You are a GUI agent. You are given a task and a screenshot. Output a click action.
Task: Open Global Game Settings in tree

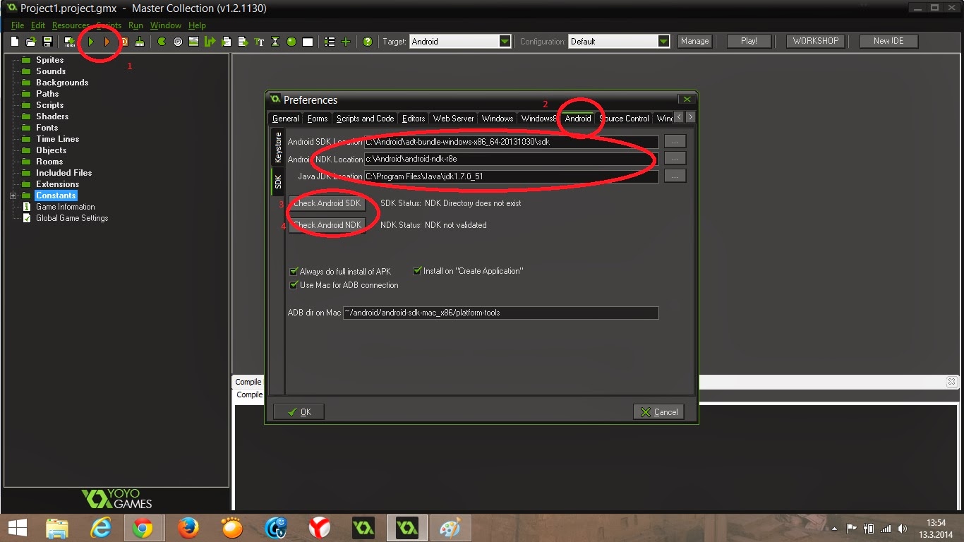(x=72, y=218)
